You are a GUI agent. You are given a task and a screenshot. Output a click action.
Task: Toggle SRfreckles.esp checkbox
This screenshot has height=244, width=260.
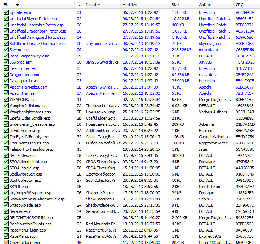6,155
